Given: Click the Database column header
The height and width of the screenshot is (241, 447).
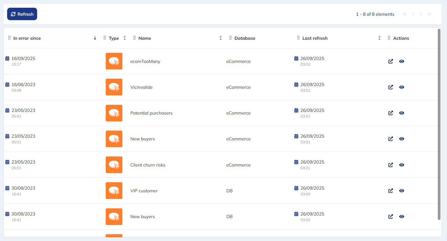Looking at the screenshot, I should 245,38.
